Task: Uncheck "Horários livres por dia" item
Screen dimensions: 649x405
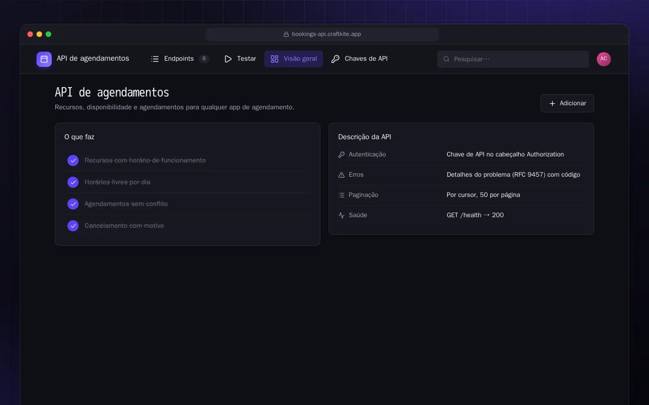Action: (73, 182)
